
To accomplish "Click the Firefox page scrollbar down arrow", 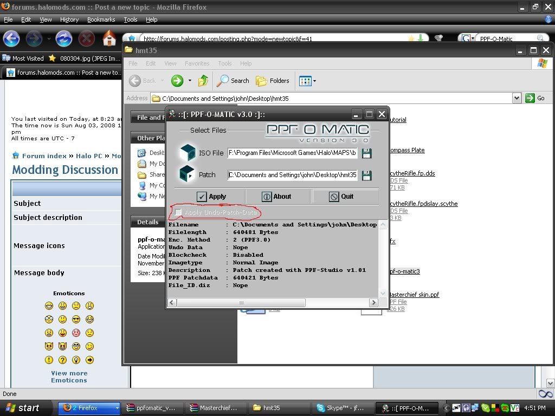I will coord(551,383).
